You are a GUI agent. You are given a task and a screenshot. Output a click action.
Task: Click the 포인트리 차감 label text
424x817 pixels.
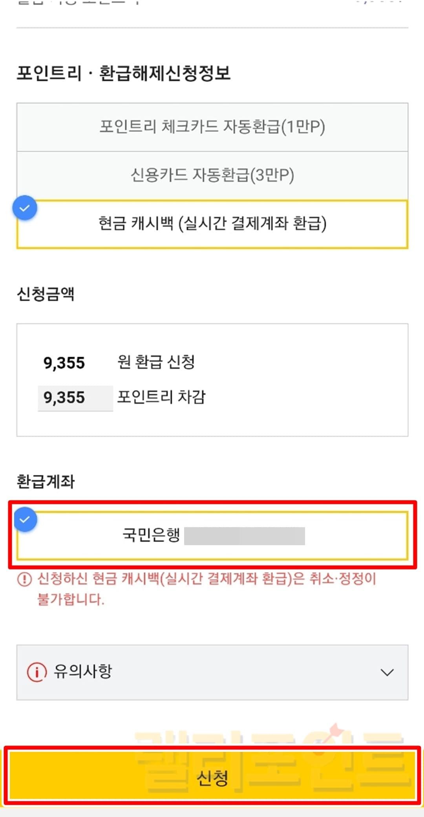point(161,397)
